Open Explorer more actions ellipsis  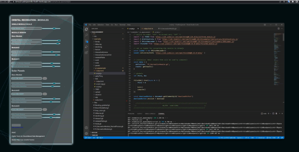click(123, 29)
